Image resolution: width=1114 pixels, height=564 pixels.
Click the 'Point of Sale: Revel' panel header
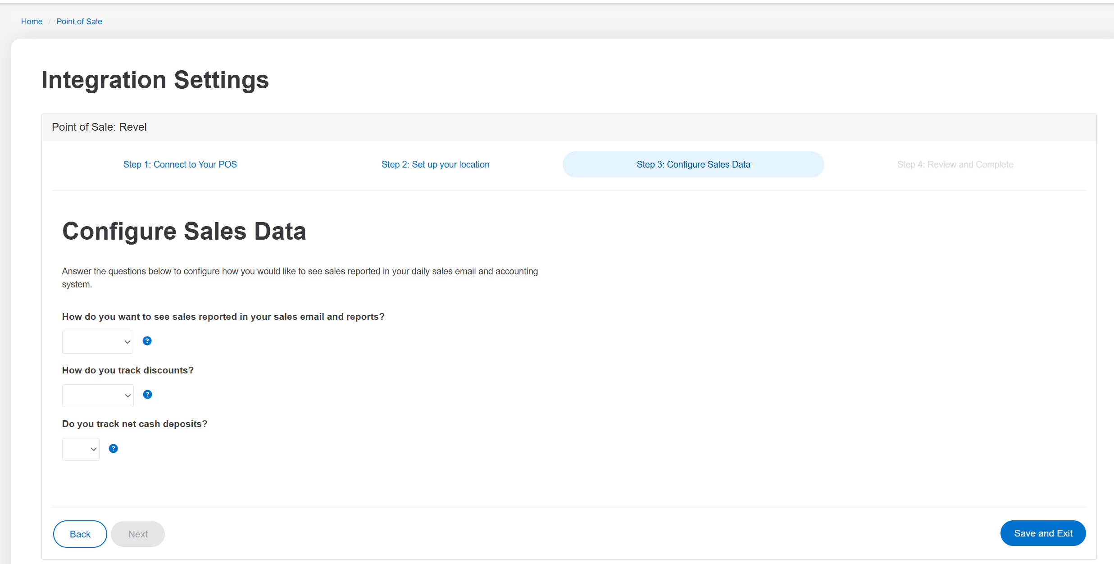[x=99, y=127]
